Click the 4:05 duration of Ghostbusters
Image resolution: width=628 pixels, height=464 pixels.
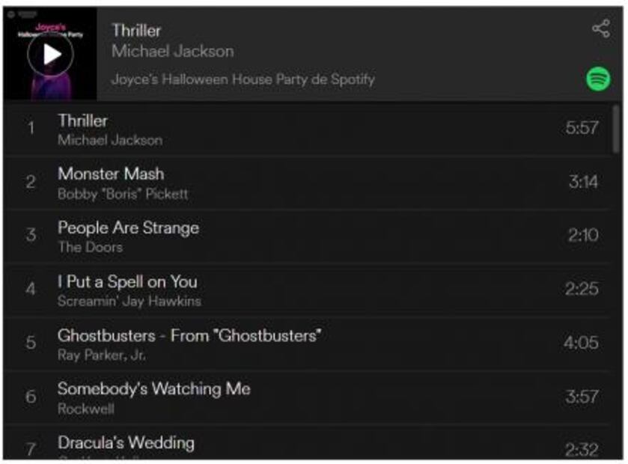(581, 343)
